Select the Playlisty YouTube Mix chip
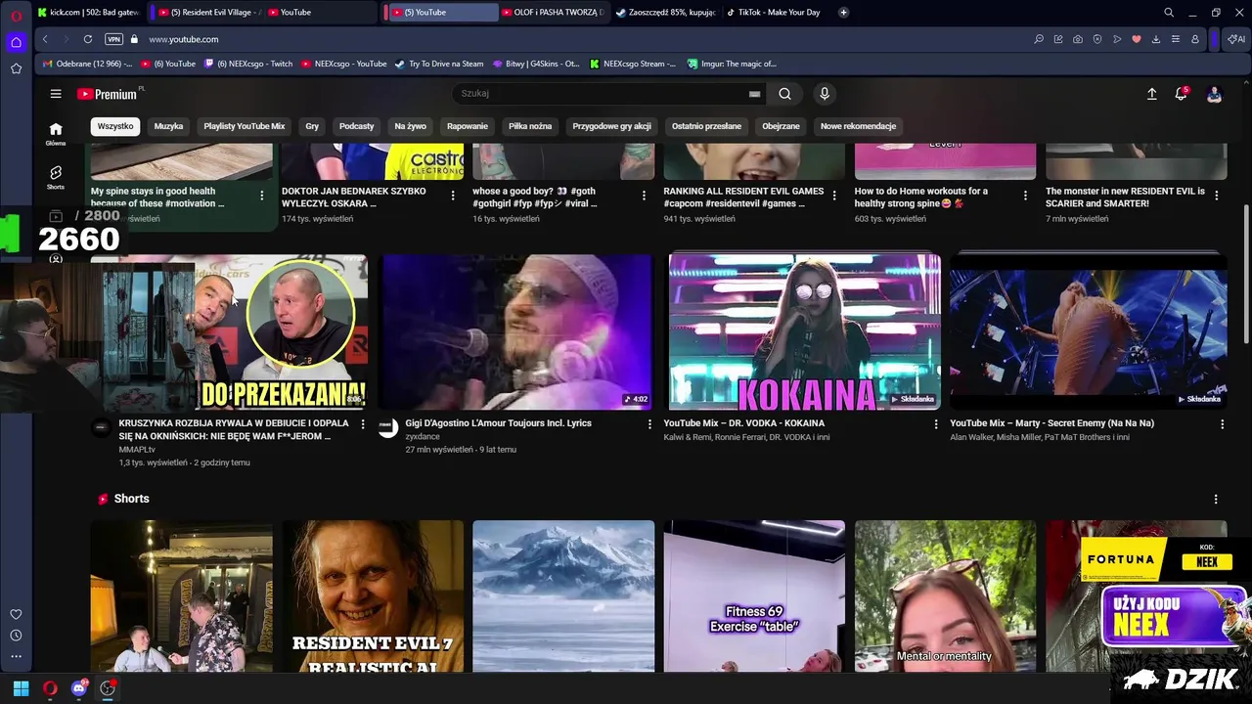 pyautogui.click(x=245, y=126)
